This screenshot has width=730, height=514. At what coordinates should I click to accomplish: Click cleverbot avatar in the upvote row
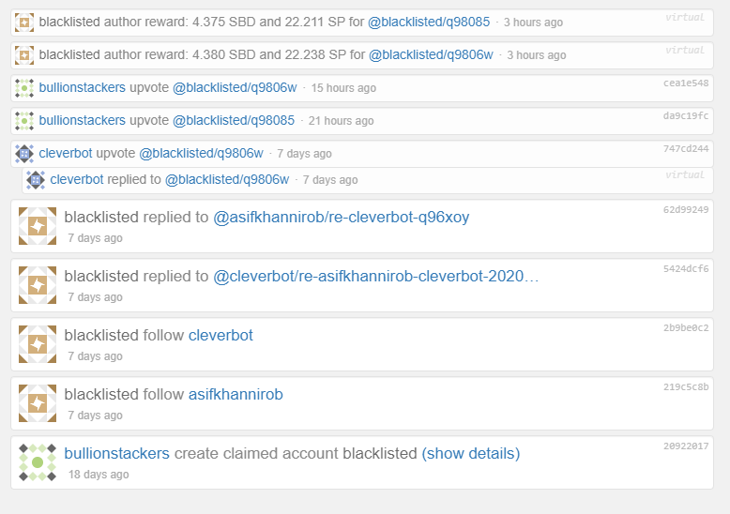click(24, 153)
